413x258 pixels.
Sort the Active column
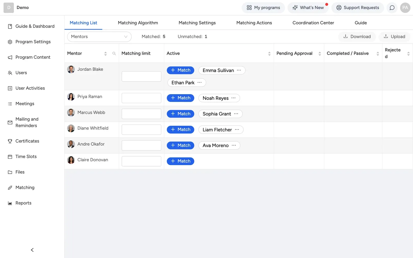pos(269,53)
